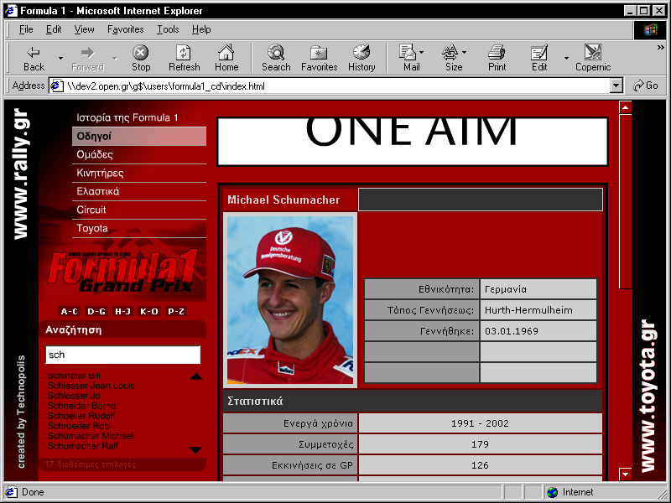Click the Edit toolbar button
671x503 pixels.
(539, 58)
